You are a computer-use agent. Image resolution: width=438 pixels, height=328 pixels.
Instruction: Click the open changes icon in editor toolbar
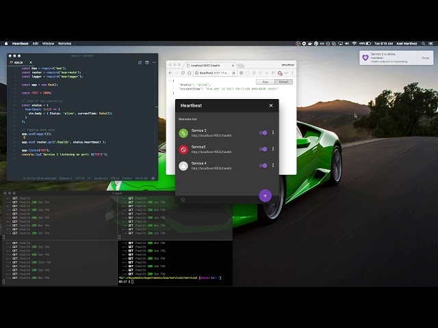coord(140,62)
